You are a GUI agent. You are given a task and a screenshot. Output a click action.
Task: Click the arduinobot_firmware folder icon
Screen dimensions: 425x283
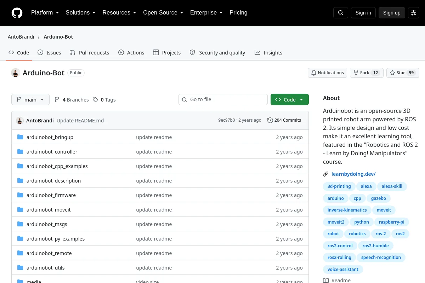(x=20, y=195)
